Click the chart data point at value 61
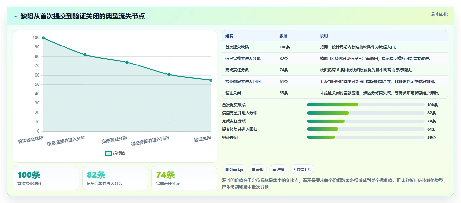 169,74
